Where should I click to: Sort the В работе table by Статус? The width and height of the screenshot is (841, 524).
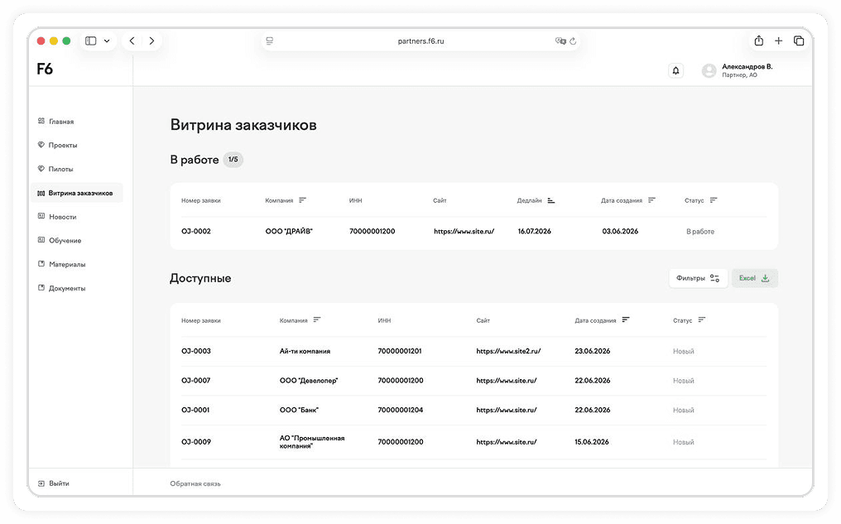click(714, 200)
